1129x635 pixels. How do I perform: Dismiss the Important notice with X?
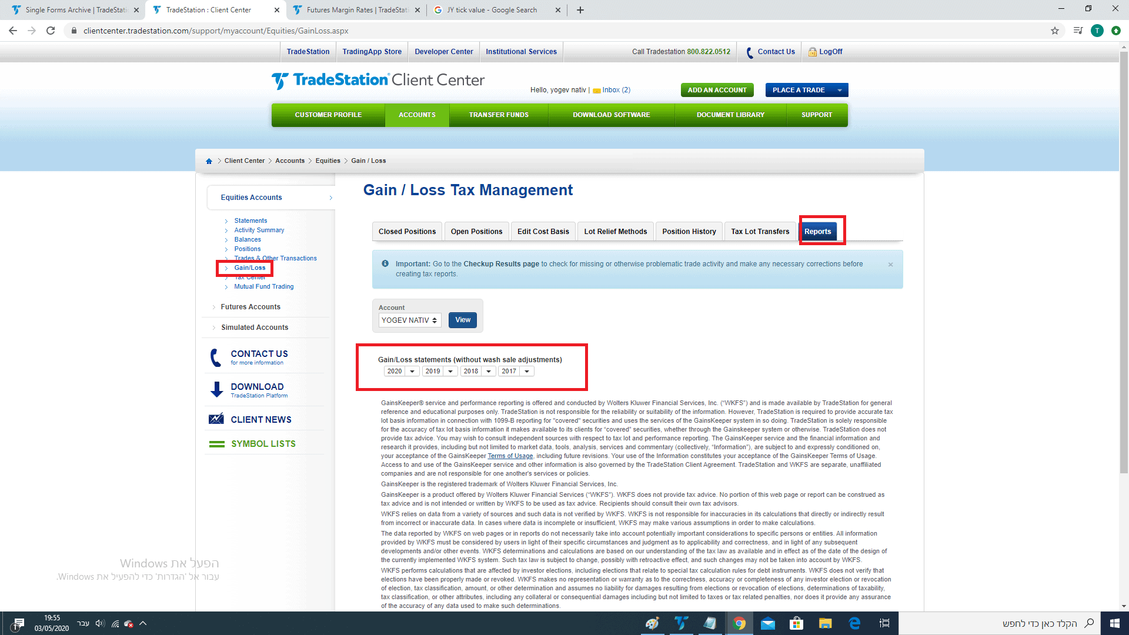[x=890, y=265]
